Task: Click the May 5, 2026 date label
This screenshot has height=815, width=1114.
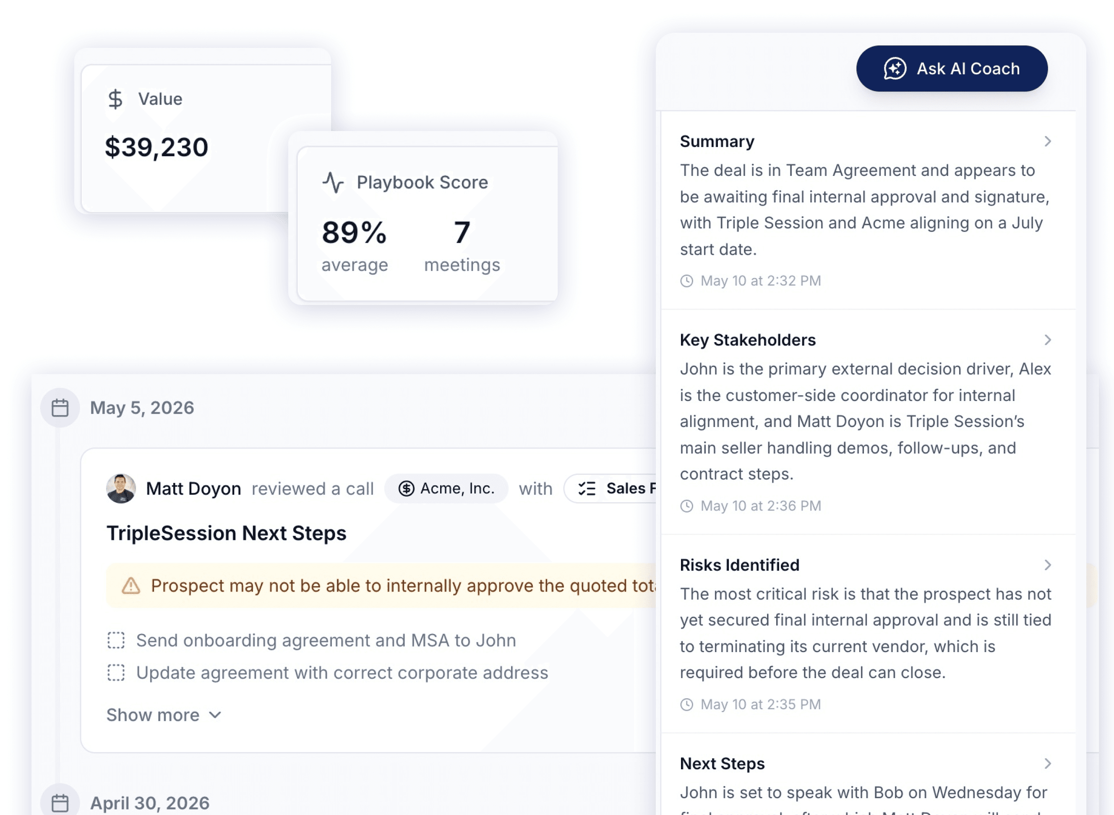Action: [142, 408]
